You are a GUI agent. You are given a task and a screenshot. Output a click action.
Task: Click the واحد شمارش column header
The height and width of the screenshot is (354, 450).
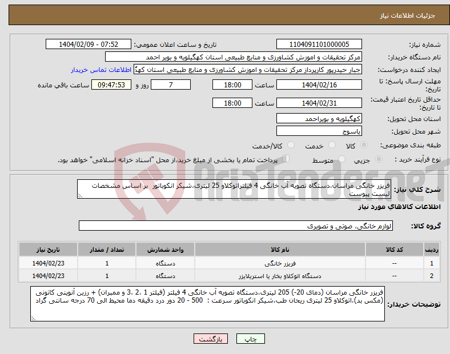pyautogui.click(x=165, y=250)
